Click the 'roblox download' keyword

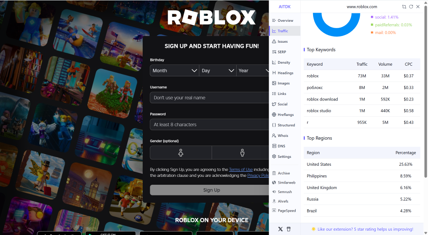pyautogui.click(x=322, y=99)
